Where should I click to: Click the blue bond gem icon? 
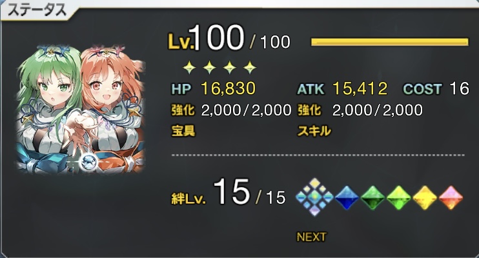347,198
